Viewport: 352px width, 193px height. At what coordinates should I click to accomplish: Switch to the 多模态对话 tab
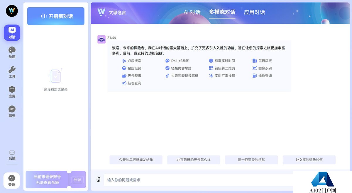tap(222, 12)
